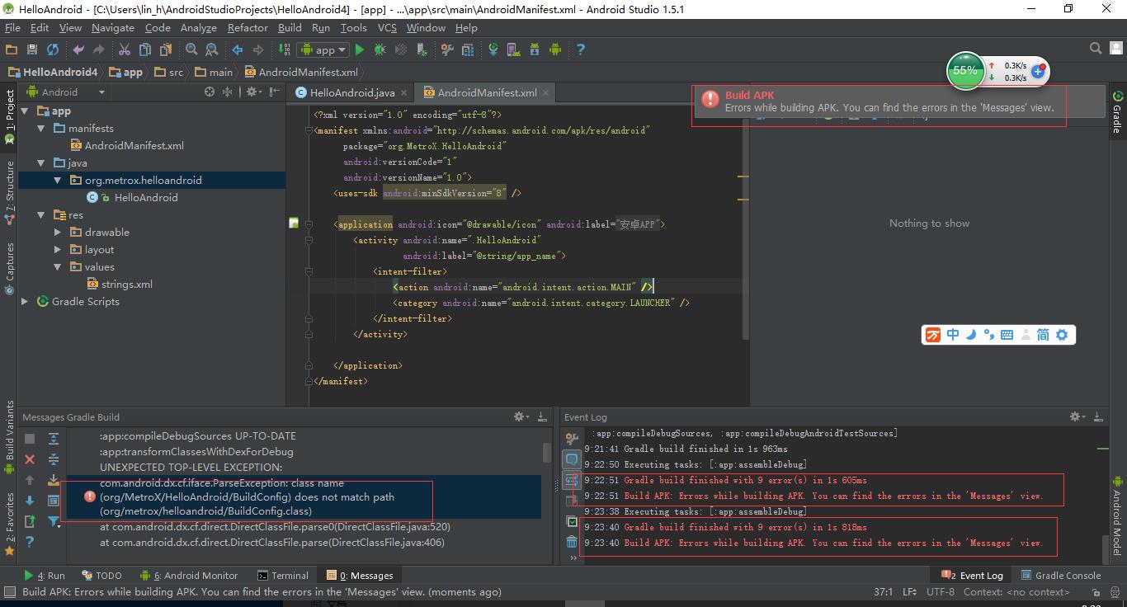
Task: Open the Gradle Console tab
Action: 1061,576
